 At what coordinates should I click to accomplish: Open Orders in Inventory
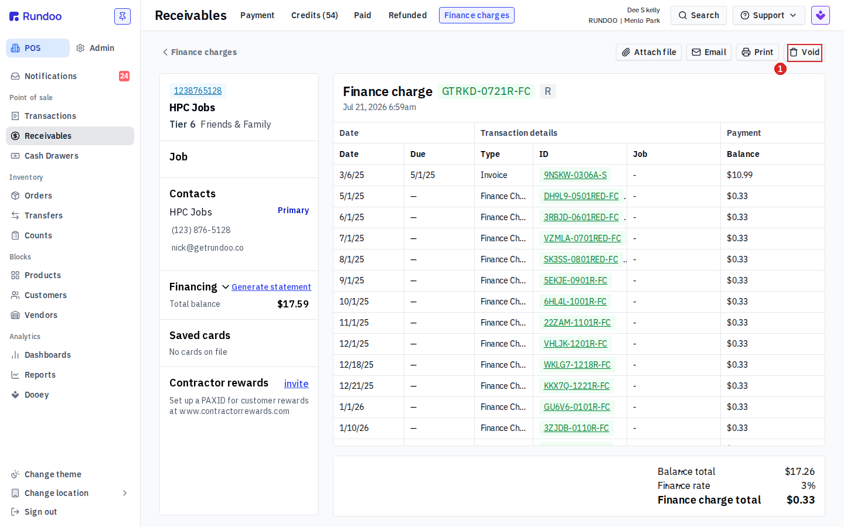pyautogui.click(x=70, y=196)
